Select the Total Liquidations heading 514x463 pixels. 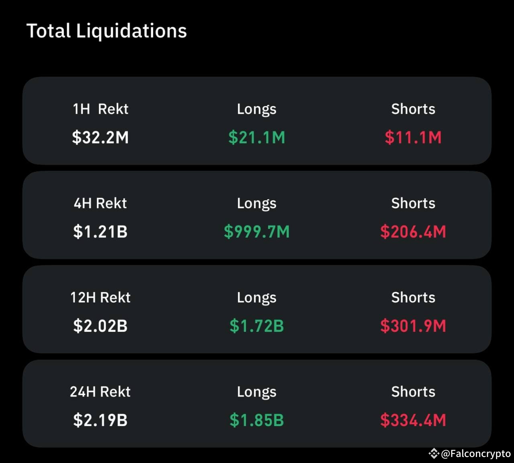click(106, 31)
